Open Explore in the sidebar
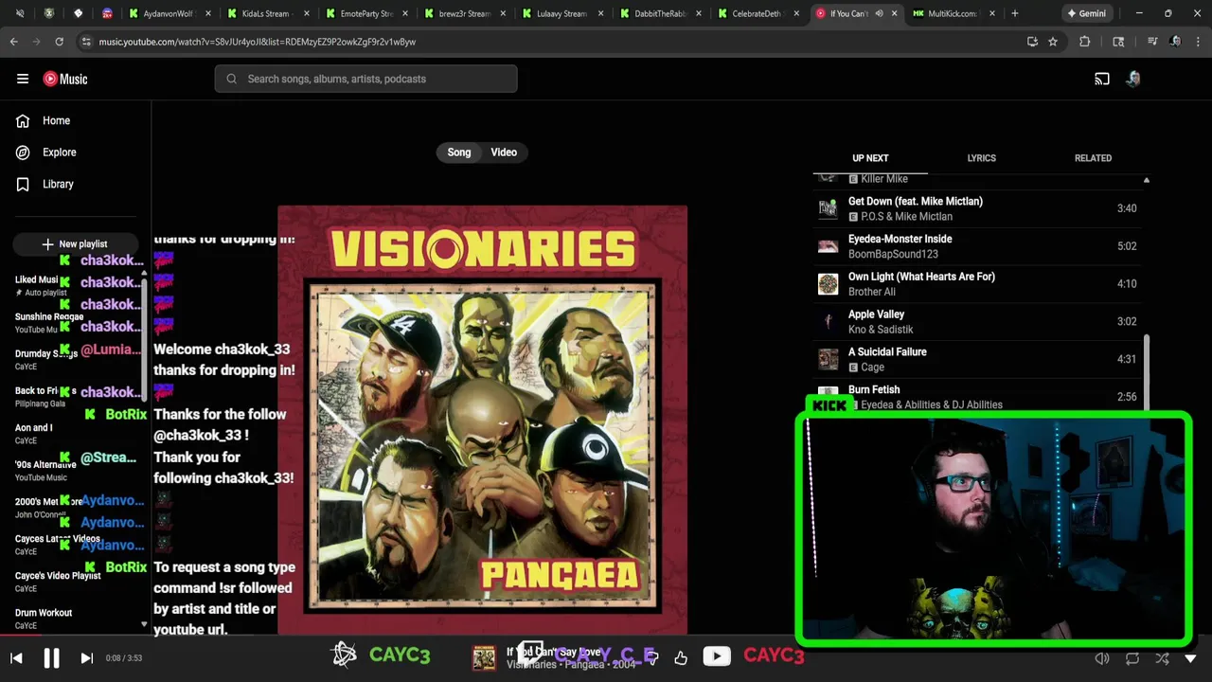Image resolution: width=1212 pixels, height=682 pixels. 46,152
